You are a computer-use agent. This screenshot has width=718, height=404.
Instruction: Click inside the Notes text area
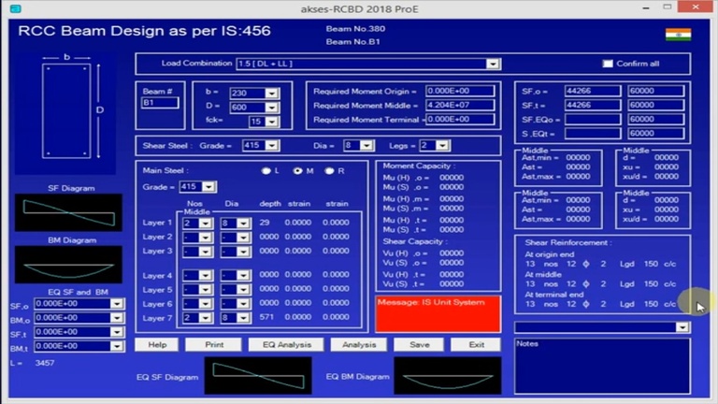tap(601, 365)
